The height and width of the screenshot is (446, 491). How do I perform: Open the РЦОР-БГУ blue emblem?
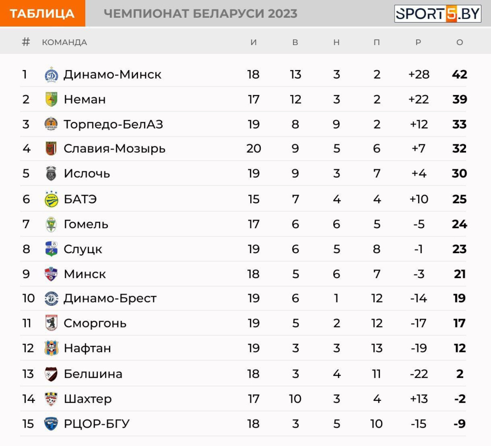[51, 424]
